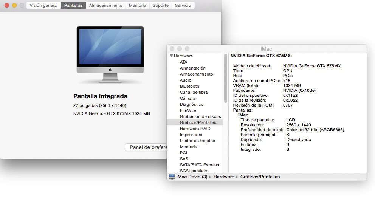Click iMac David (3) in the path bar
This screenshot has width=375, height=203.
coord(192,177)
